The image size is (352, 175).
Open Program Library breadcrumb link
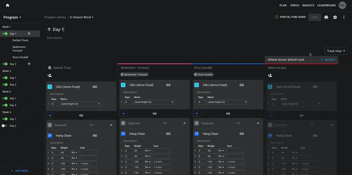55,17
